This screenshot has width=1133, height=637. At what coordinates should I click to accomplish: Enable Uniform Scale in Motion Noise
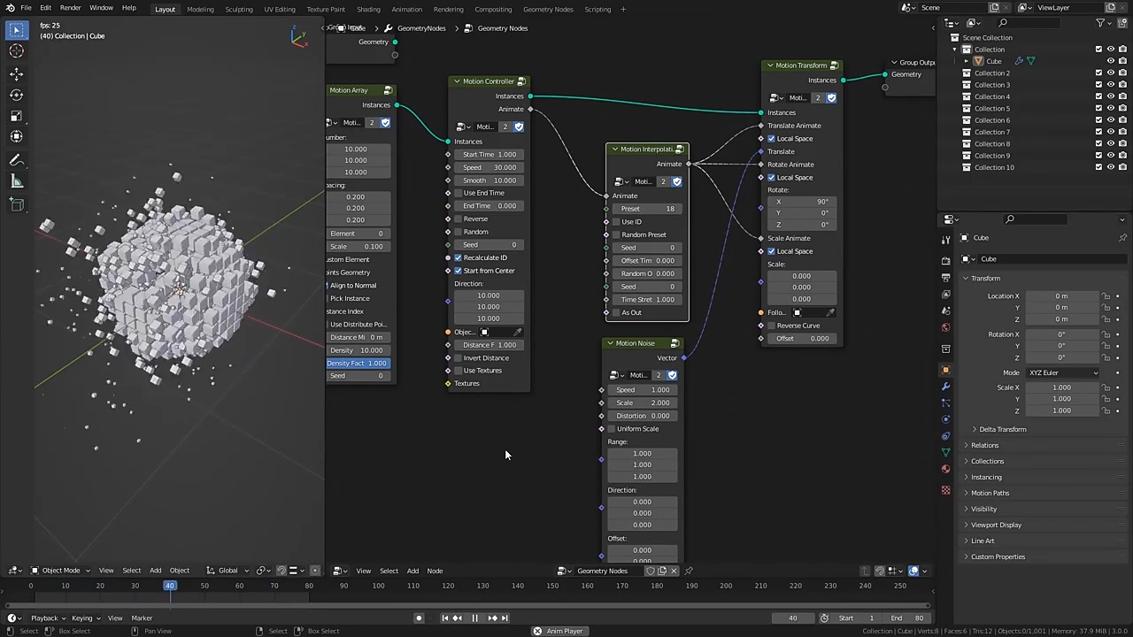point(612,429)
